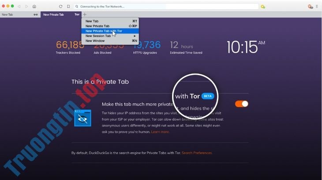Click the private glasses icon on New Tab
Screen dimensions: 322x180
tap(36, 14)
